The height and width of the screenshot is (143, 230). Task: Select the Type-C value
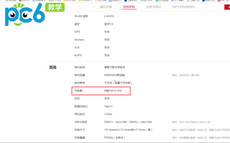pos(108,106)
